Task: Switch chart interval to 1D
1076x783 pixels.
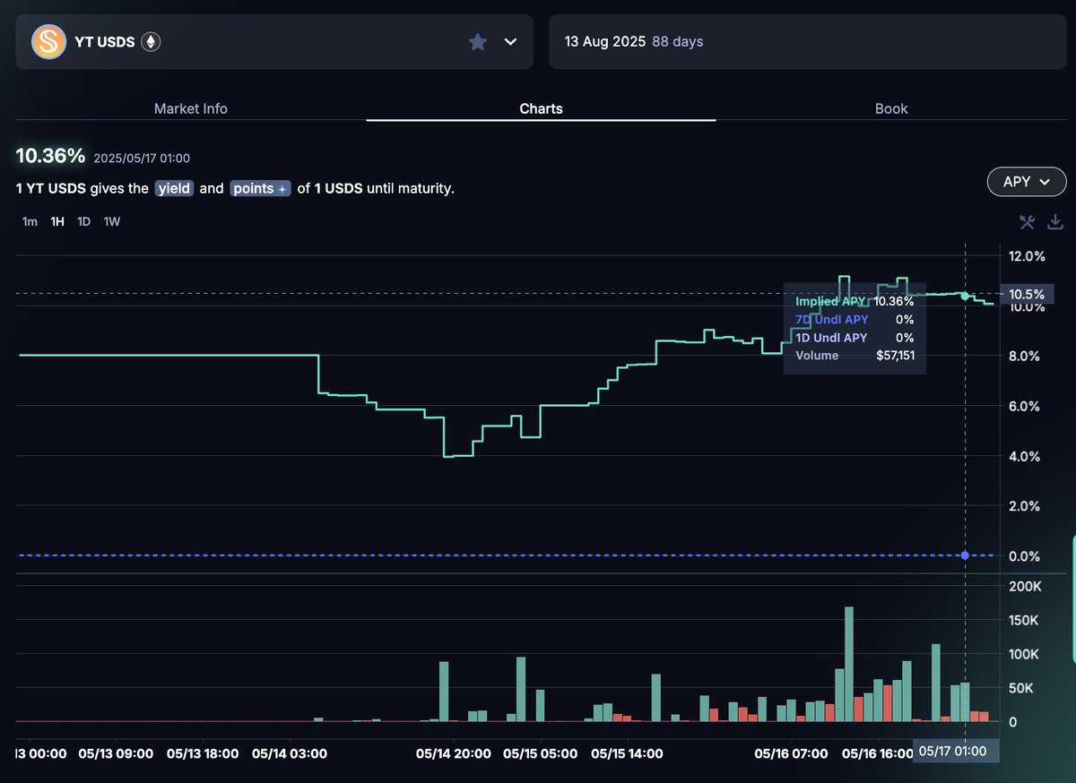Action: (83, 221)
